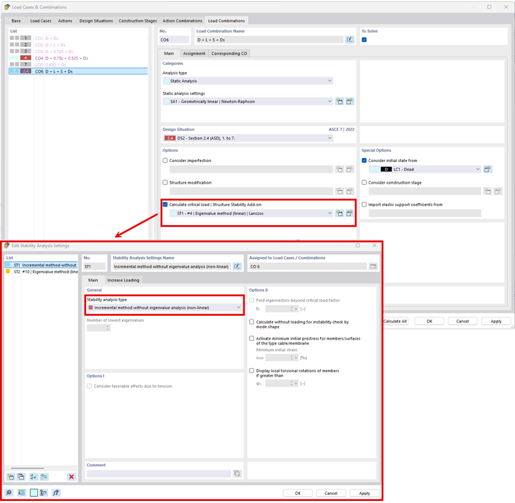Select CO6 D + L + S + Ds row
The image size is (515, 503).
[78, 71]
